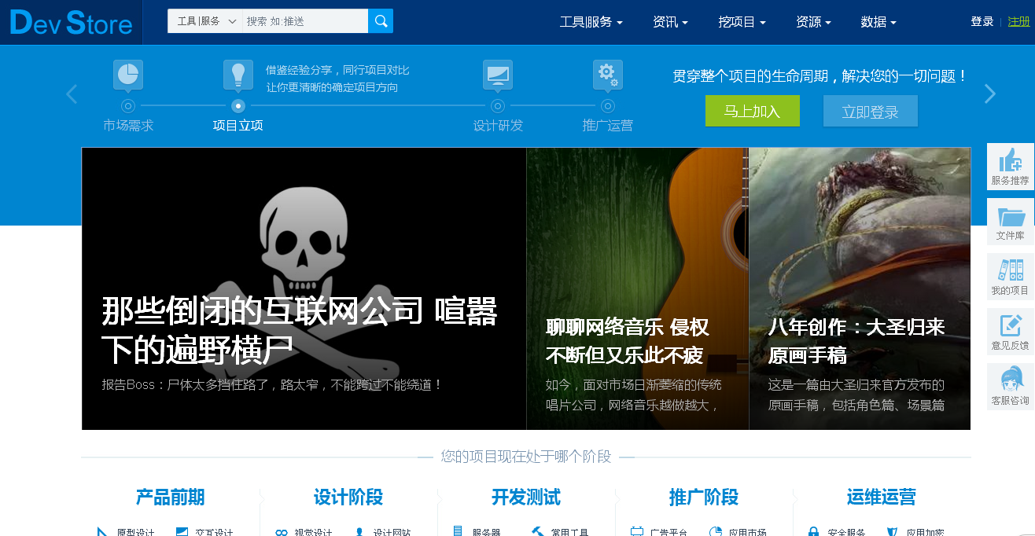Open 意见反馈 feedback pencil icon
Screen dimensions: 1035x536
(1011, 332)
